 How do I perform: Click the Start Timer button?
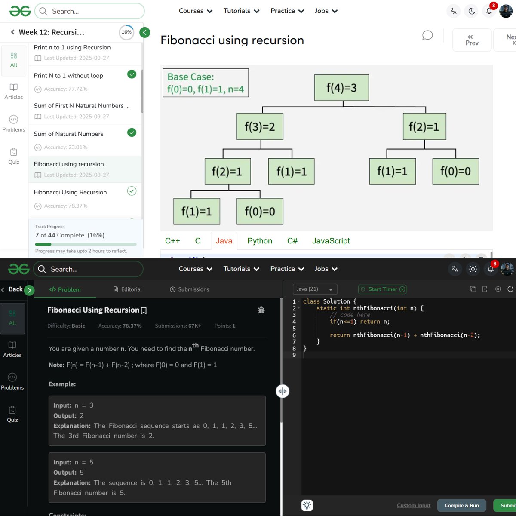(x=382, y=289)
